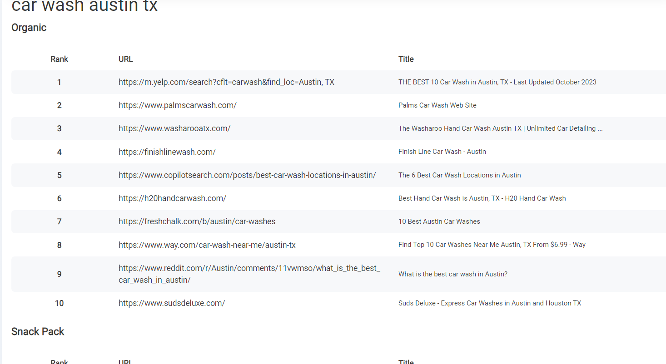This screenshot has width=666, height=364.
Task: Open the sudsdeluxe.com URL
Action: pyautogui.click(x=172, y=303)
